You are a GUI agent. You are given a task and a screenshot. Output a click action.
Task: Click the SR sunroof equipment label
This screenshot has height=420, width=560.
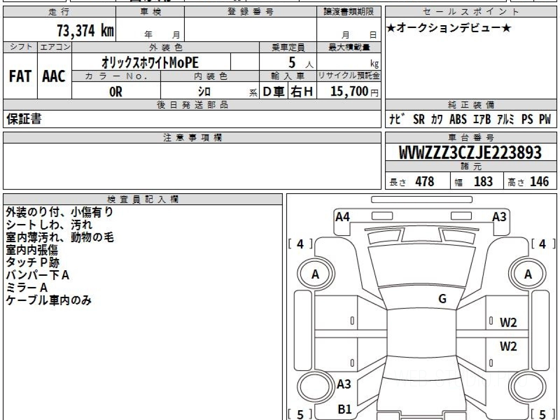pos(419,119)
